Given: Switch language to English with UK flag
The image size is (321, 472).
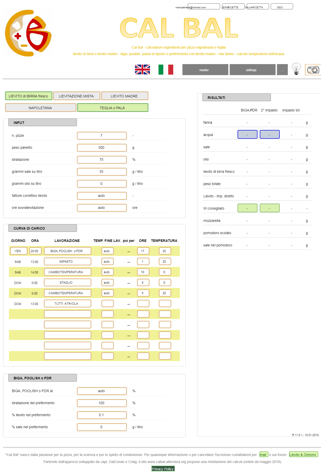Looking at the screenshot, I should pyautogui.click(x=142, y=70).
